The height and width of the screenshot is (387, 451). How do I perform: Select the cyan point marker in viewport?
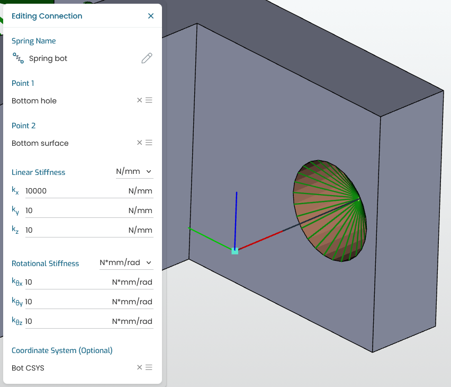click(x=234, y=251)
